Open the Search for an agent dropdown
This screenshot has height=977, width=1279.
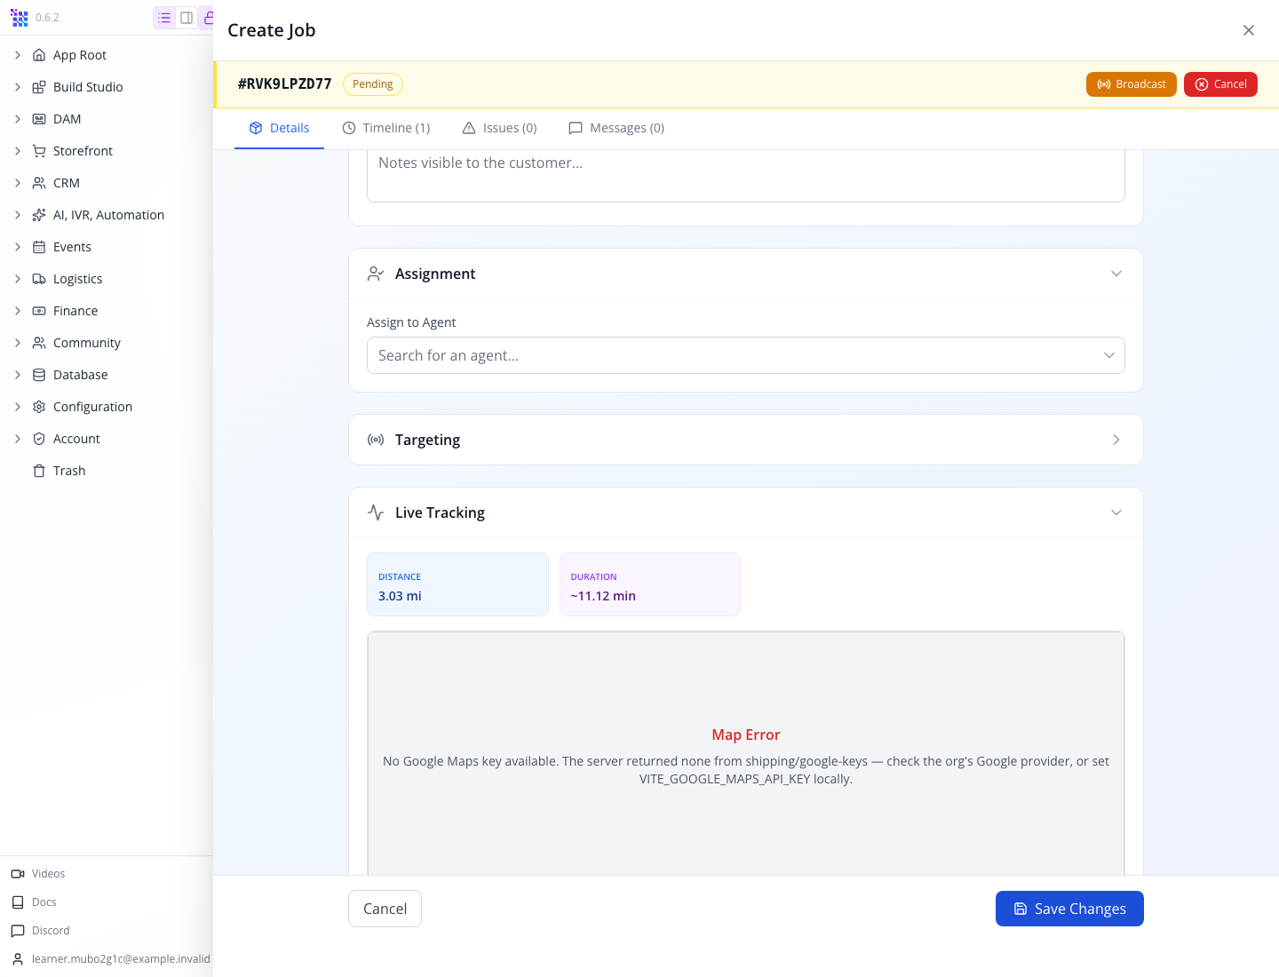pyautogui.click(x=746, y=355)
